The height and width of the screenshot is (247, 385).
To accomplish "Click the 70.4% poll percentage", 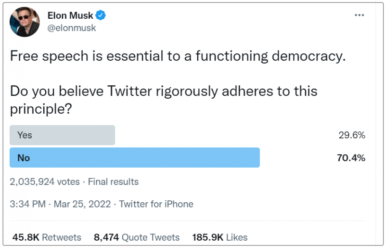I will tap(351, 158).
